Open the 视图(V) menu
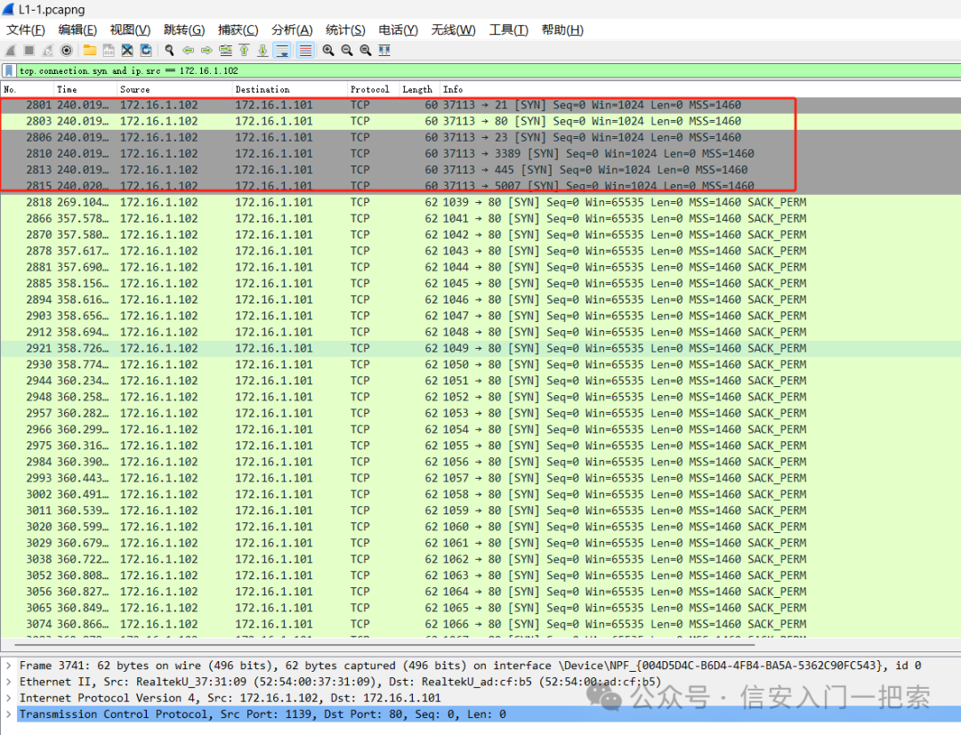The width and height of the screenshot is (961, 735). pos(130,30)
